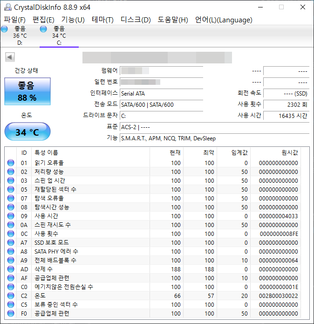Open the 기능(U) menu

[73, 20]
